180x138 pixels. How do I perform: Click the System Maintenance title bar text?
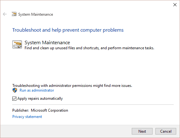36,14
